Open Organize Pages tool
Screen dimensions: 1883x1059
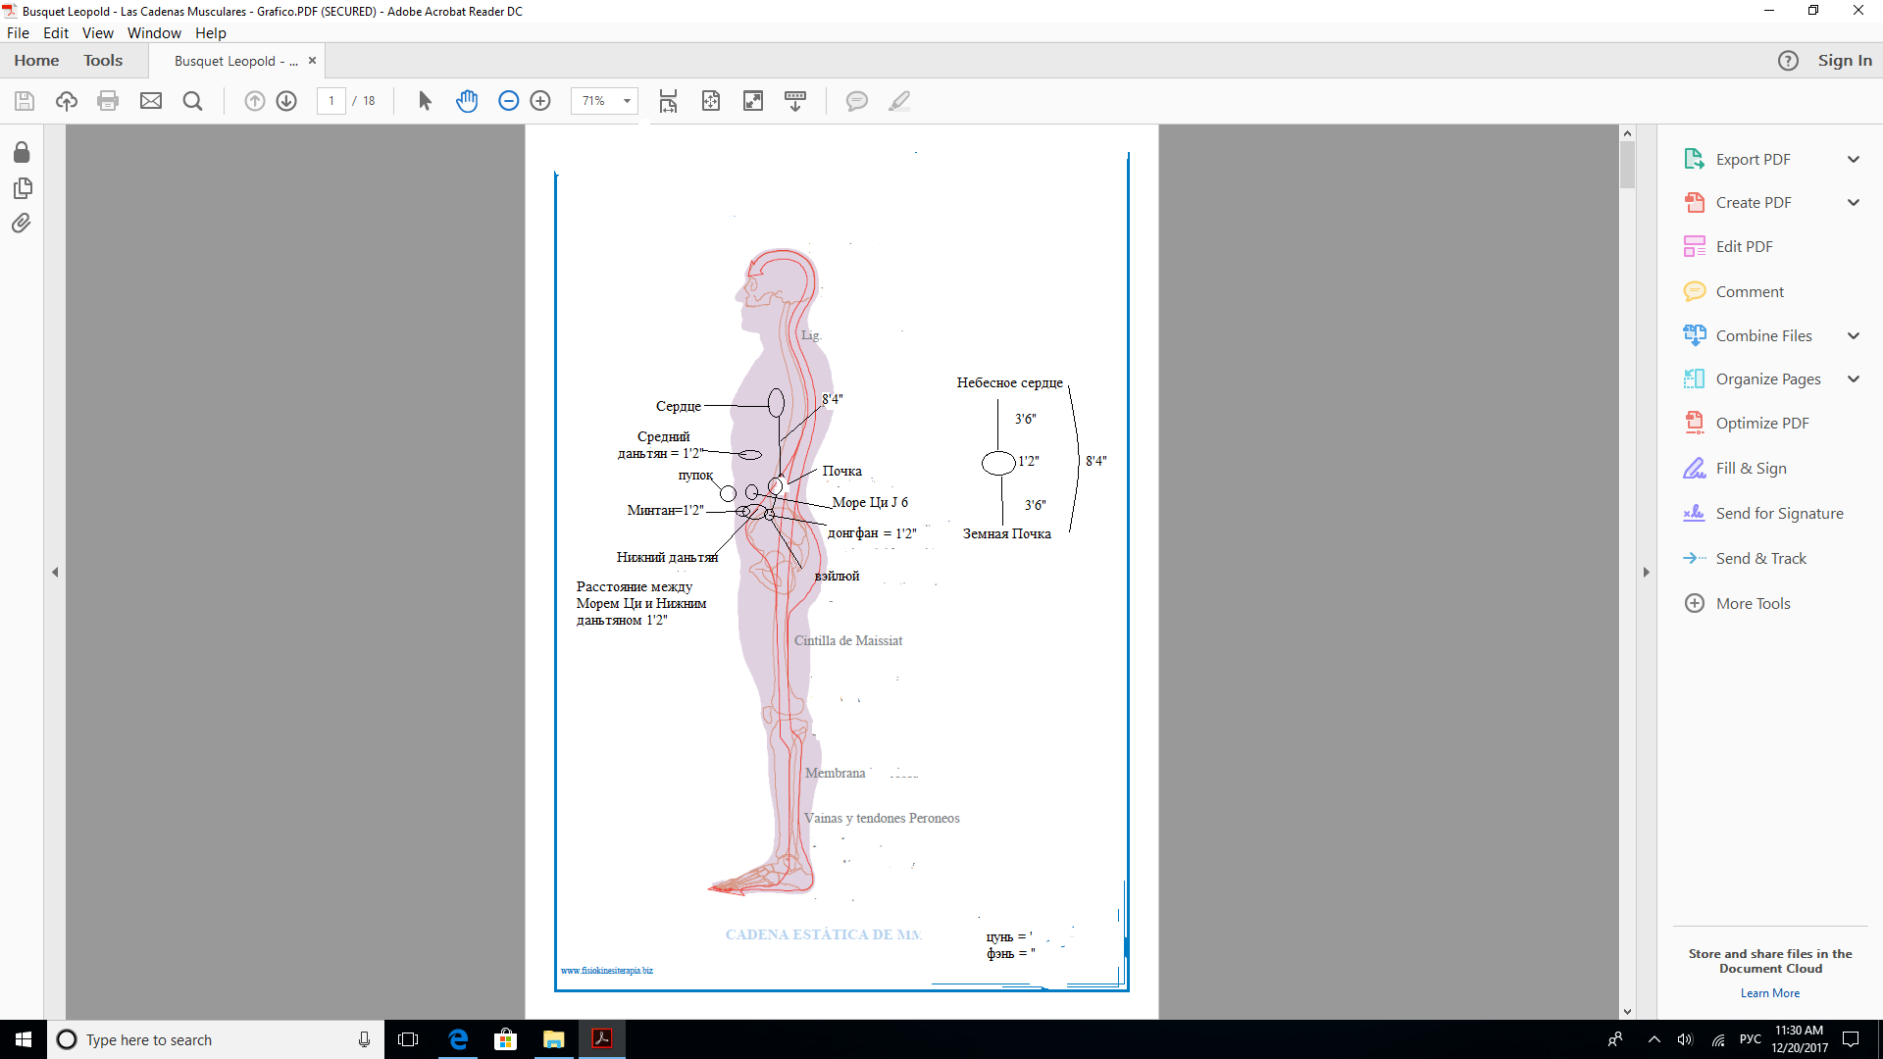click(x=1752, y=378)
